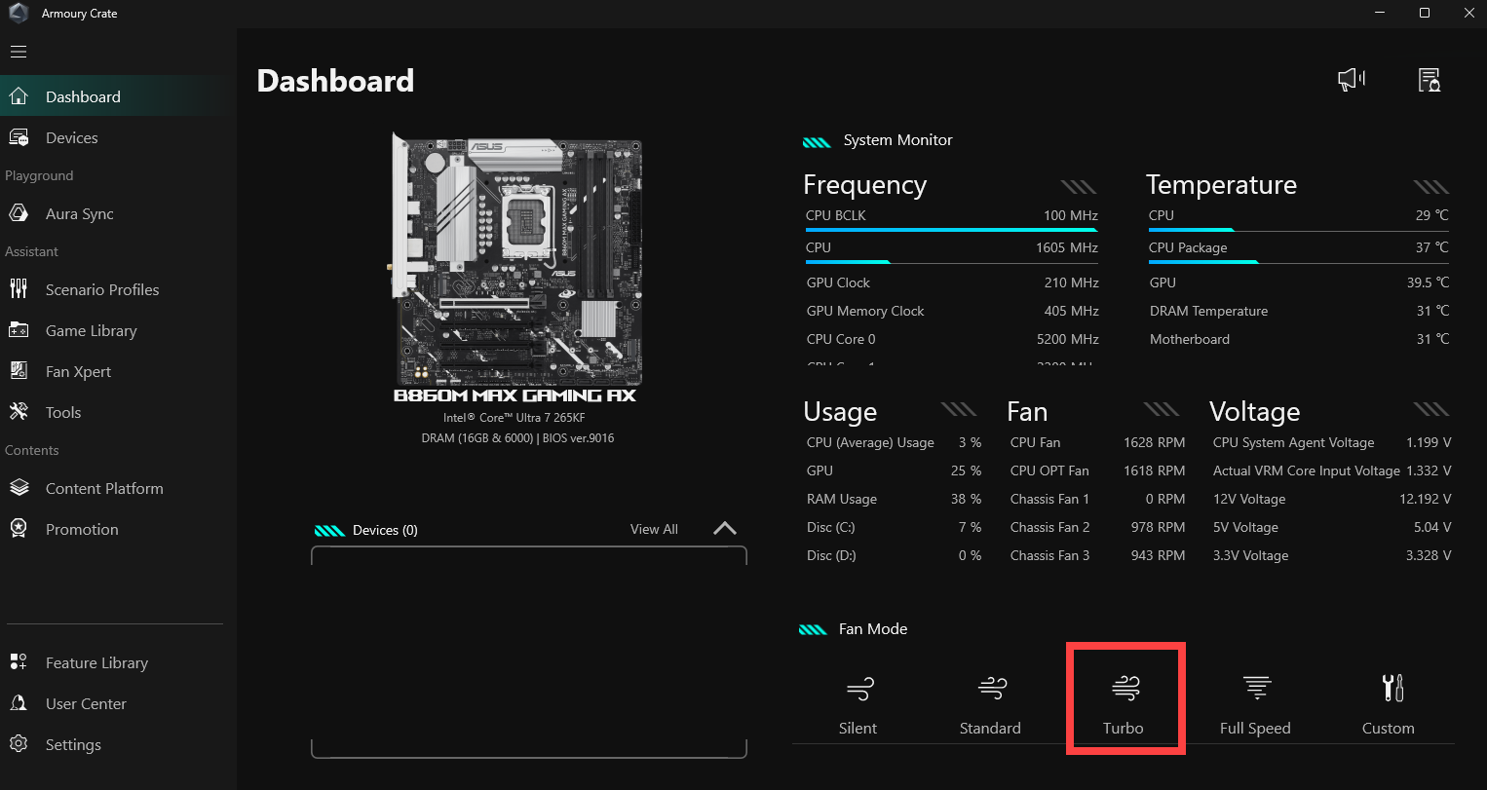The width and height of the screenshot is (1487, 790).
Task: Click the GPU Memory Clock 405 MHz row
Action: 952,311
